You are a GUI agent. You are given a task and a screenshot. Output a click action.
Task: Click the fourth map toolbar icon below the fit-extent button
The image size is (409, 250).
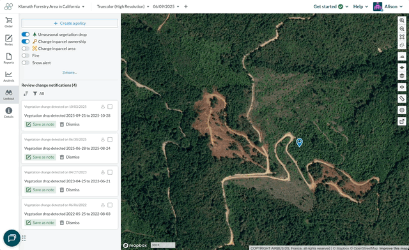tap(402, 45)
